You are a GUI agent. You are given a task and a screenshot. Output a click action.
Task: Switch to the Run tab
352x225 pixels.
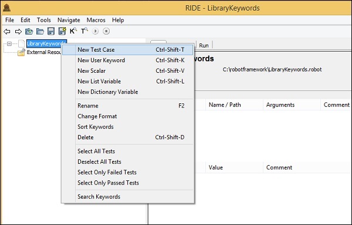point(204,45)
